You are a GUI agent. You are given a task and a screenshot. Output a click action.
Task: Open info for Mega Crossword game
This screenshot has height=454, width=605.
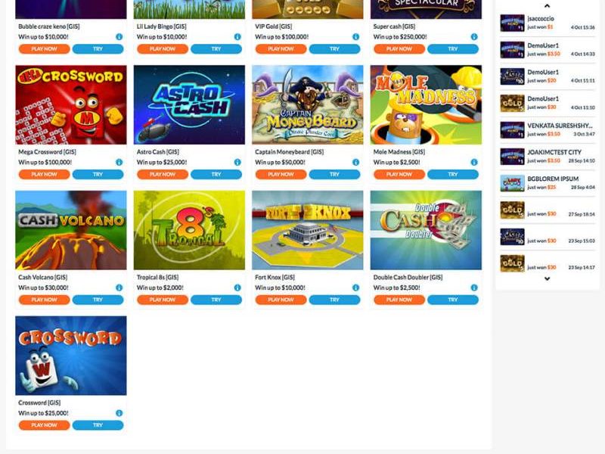[119, 163]
